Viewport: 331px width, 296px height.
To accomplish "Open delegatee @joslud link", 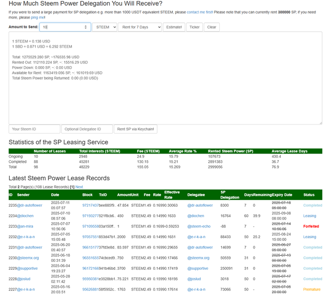I will coord(194,279).
